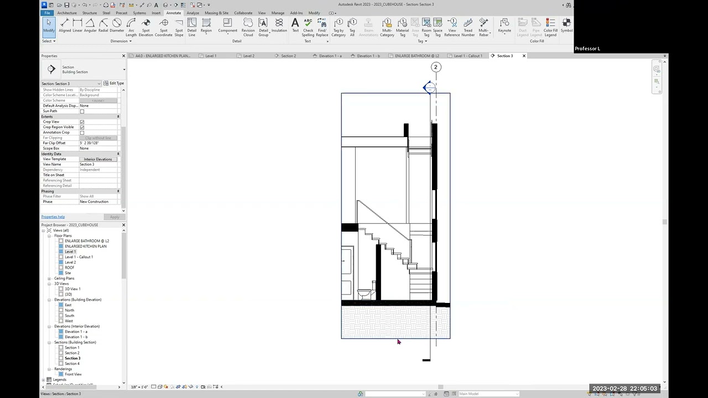Enable the Annotation Crop checkbox

(82, 133)
